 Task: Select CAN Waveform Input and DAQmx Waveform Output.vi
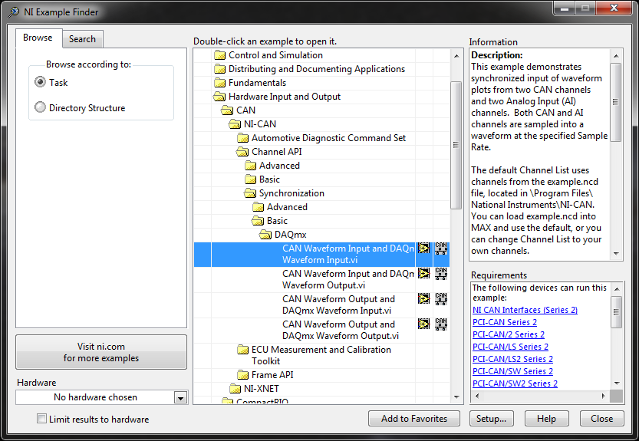[347, 280]
